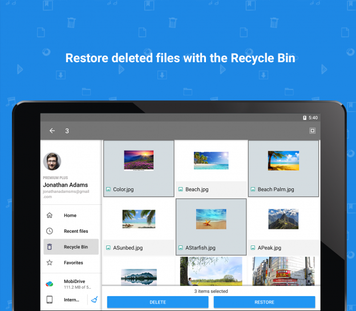Viewport: 356px width, 311px height.
Task: Click the ASunbed.jpg thumbnail image
Action: [x=139, y=219]
